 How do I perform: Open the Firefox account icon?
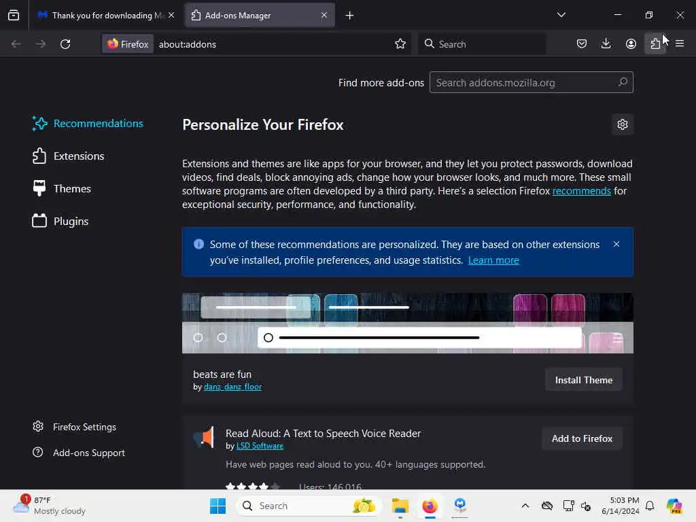point(631,43)
